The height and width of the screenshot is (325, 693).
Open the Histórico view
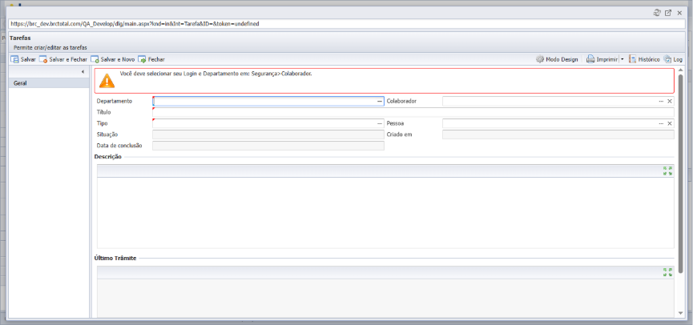[644, 59]
